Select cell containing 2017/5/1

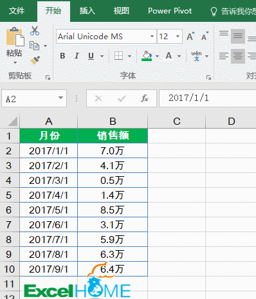click(49, 210)
